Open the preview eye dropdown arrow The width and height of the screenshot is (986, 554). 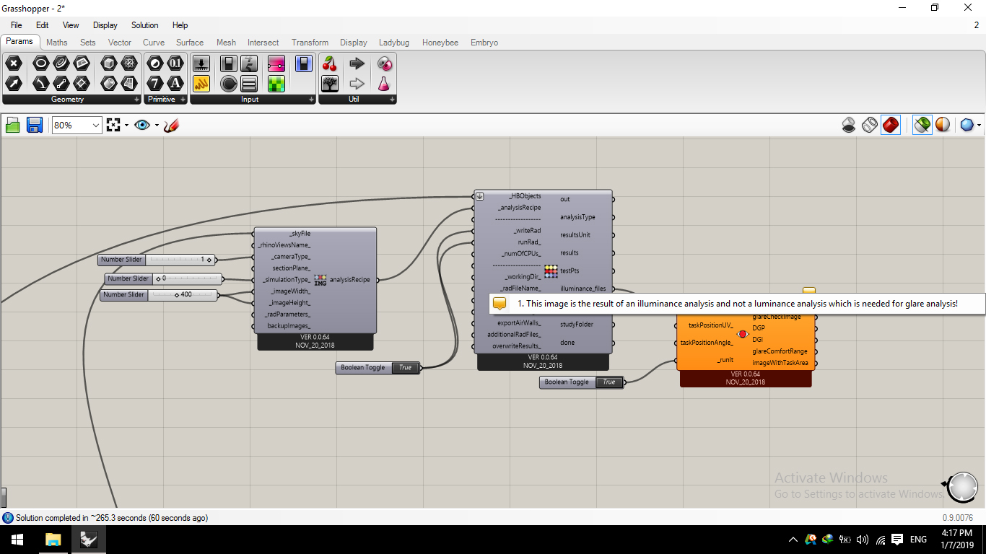pyautogui.click(x=157, y=126)
